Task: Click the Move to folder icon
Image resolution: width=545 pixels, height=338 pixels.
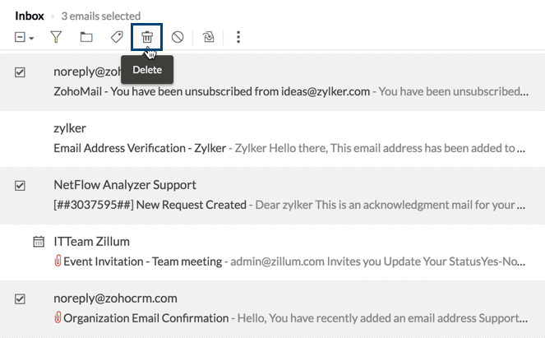Action: coord(85,37)
